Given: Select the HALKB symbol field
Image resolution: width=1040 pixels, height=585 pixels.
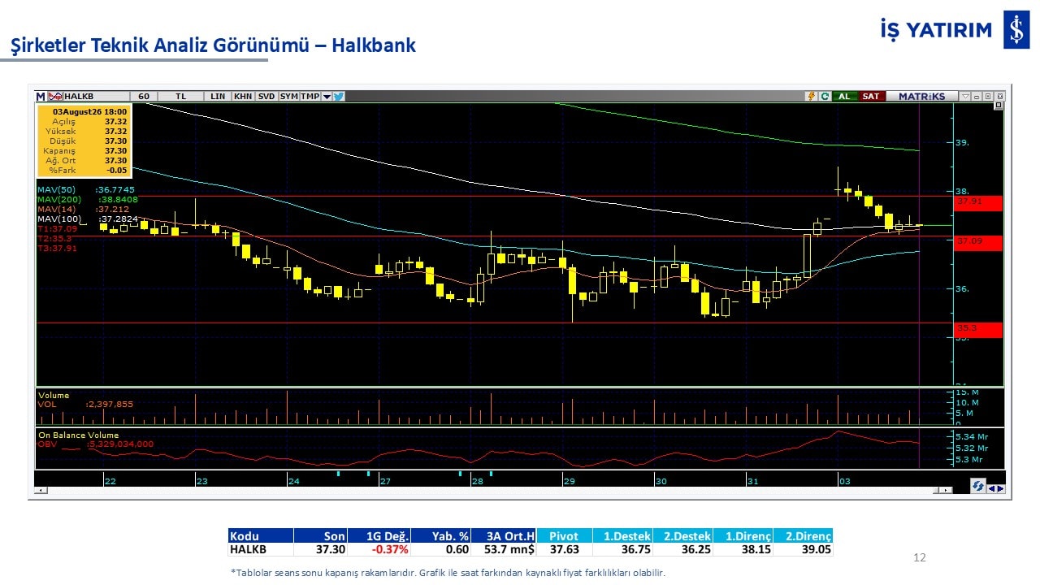Looking at the screenshot, I should tap(96, 96).
